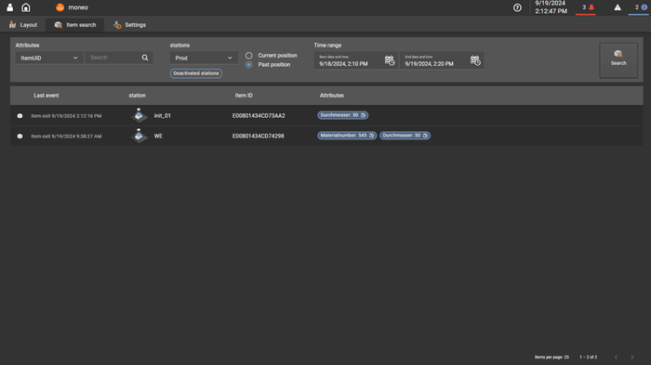This screenshot has width=651, height=365.
Task: Open the Settings tab
Action: click(x=129, y=25)
